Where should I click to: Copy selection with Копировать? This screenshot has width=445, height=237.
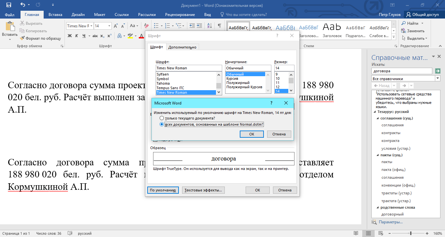33,31
